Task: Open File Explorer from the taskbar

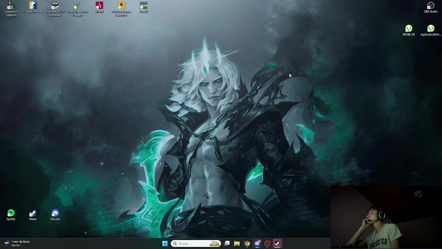Action: [x=237, y=243]
